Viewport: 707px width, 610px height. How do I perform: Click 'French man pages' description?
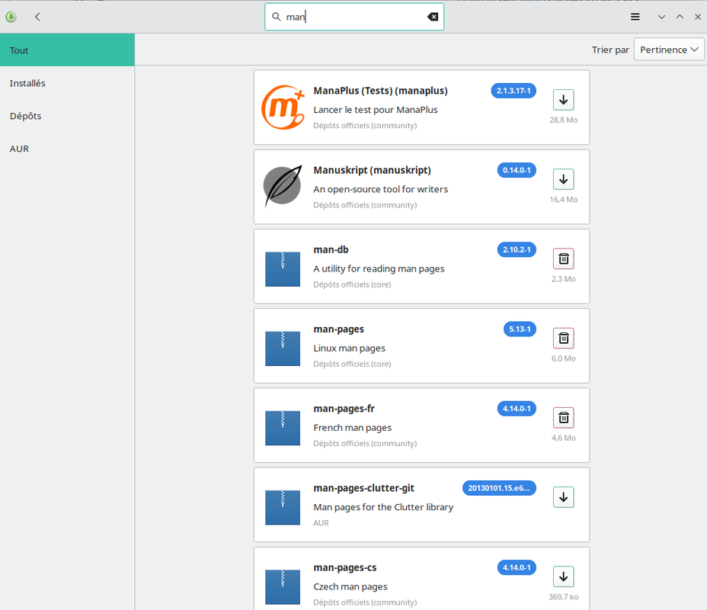pos(353,428)
